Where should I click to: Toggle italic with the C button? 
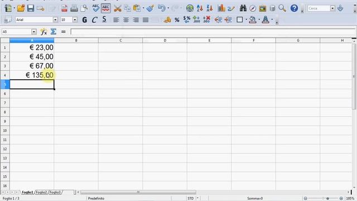tap(94, 20)
